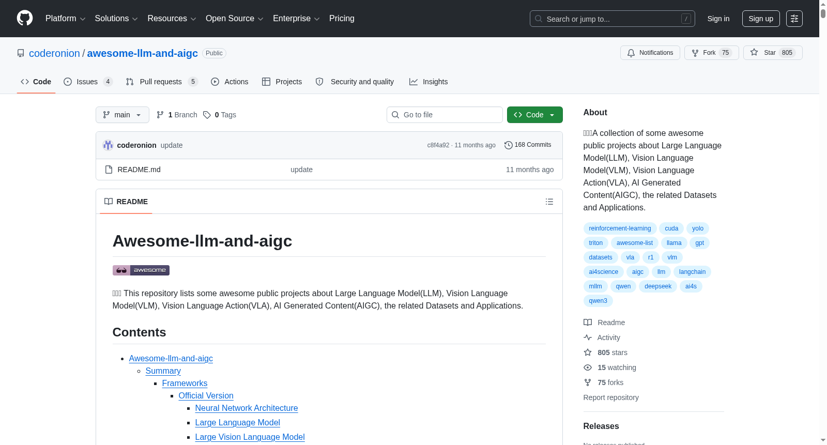Click the README.md file icon
827x445 pixels.
coord(109,170)
